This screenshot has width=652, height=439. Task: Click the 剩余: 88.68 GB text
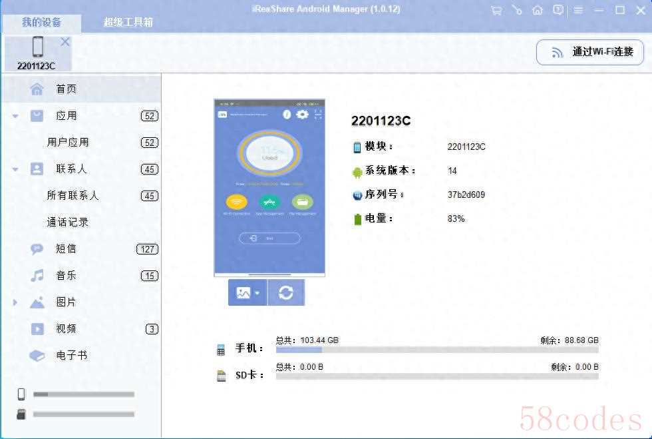click(x=570, y=340)
